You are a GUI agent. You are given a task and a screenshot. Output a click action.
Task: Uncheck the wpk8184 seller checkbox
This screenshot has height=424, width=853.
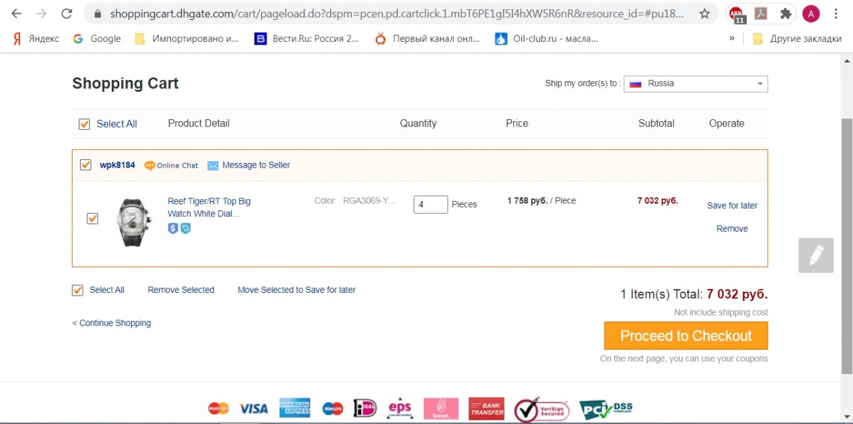coord(85,165)
